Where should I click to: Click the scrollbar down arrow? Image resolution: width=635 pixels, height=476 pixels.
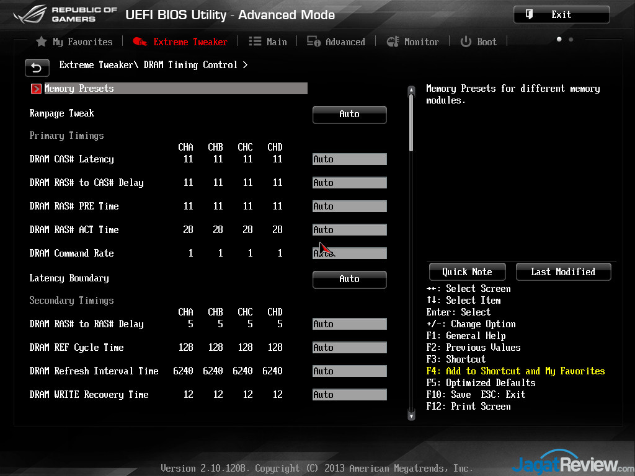(x=411, y=416)
